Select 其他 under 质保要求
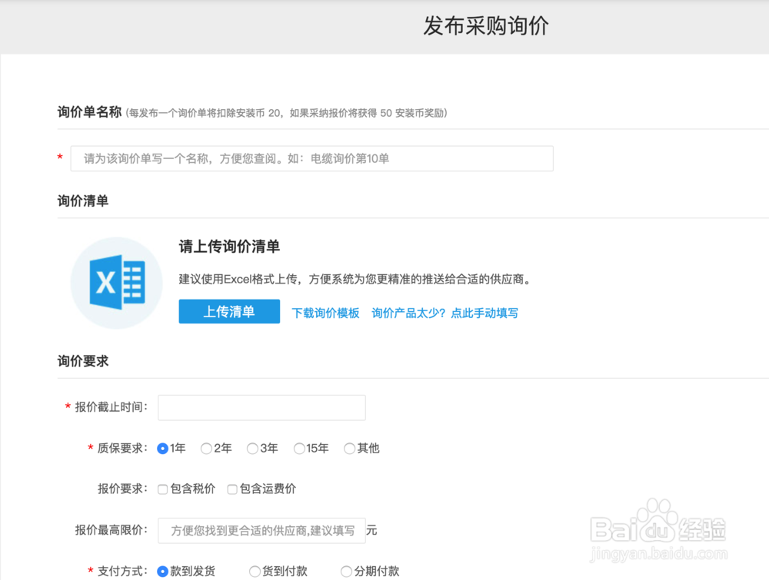This screenshot has height=580, width=769. [x=349, y=448]
